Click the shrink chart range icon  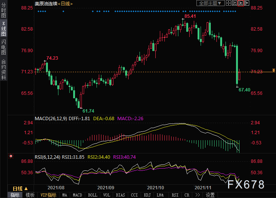pyautogui.click(x=235, y=3)
